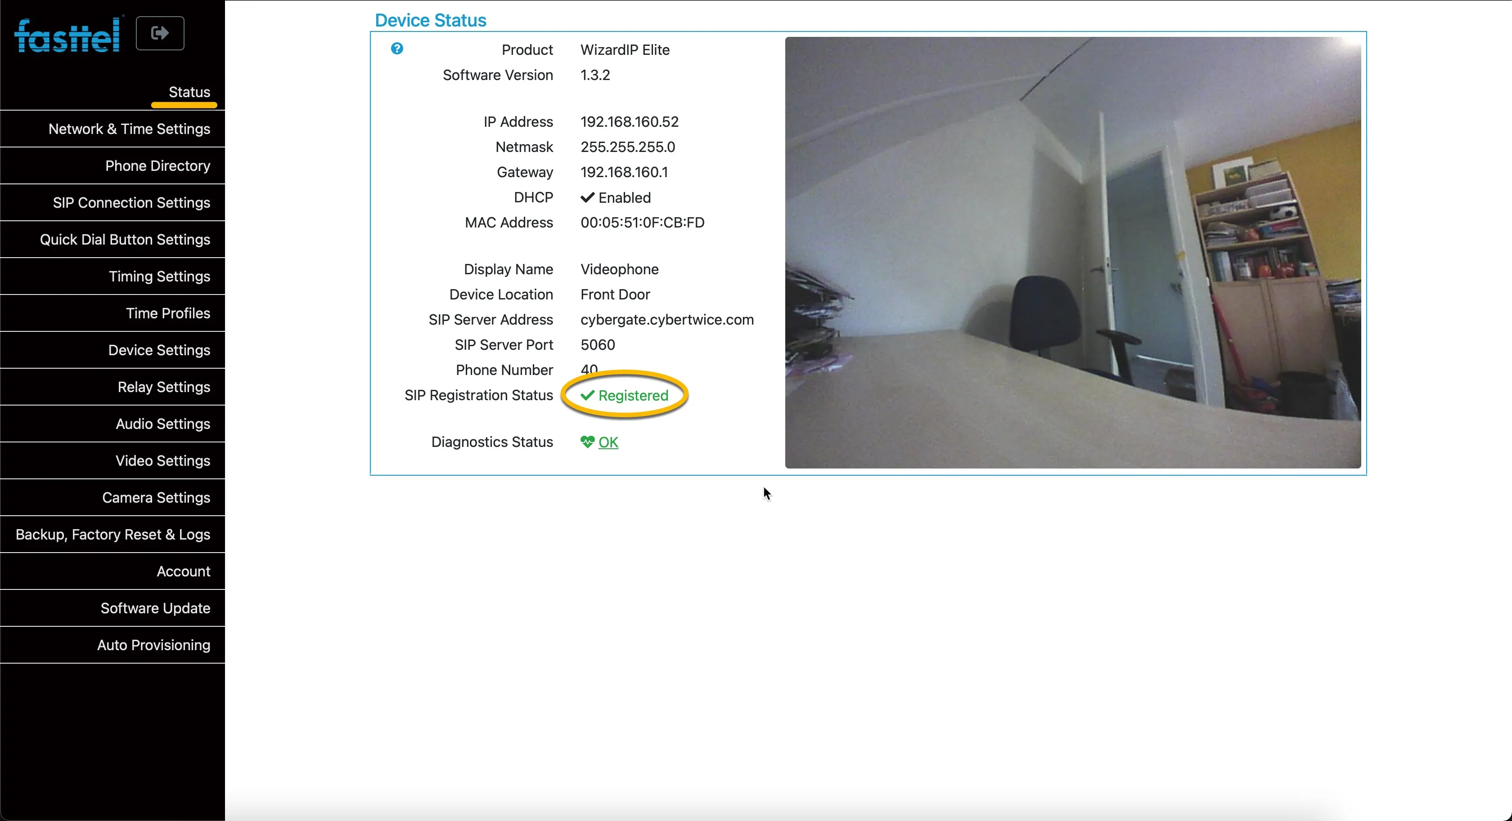
Task: Click the netmask 255.255.255.0
Action: 627,147
